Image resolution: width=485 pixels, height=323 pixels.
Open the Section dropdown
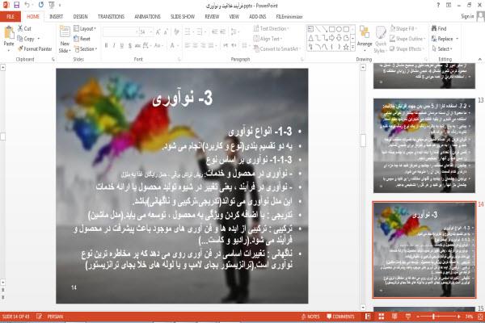pyautogui.click(x=86, y=48)
